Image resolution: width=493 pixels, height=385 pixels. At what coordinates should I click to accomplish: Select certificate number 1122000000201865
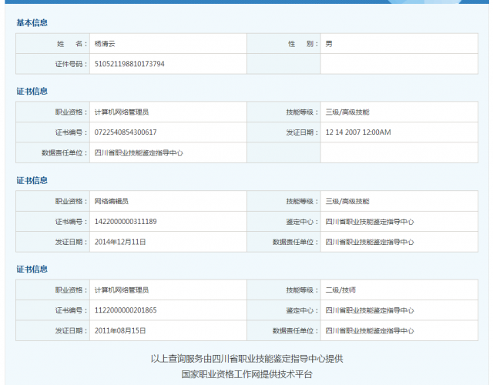(x=125, y=310)
